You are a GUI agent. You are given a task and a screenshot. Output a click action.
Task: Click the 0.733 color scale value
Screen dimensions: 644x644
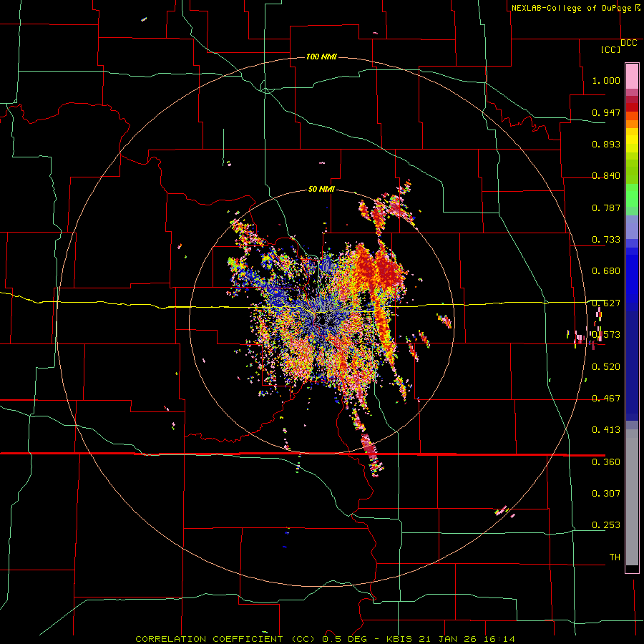click(606, 239)
